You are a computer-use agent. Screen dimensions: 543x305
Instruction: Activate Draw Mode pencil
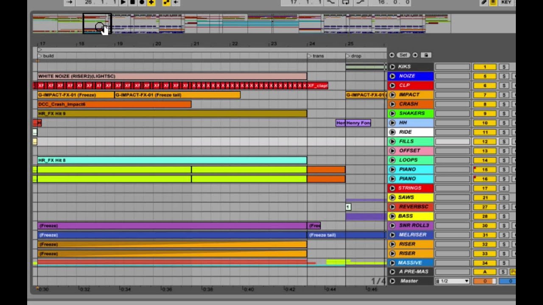point(484,2)
